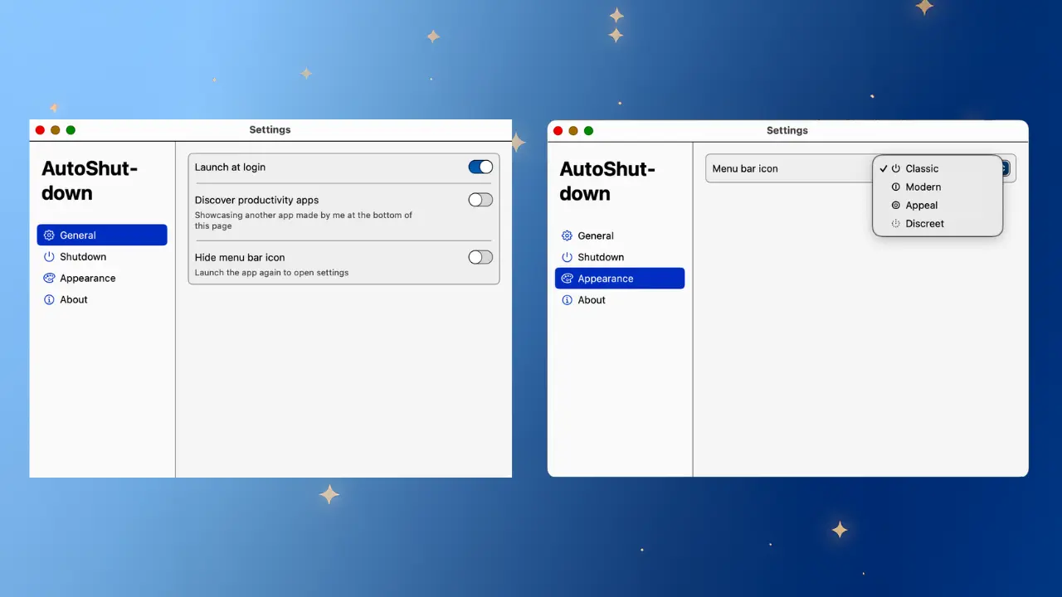Click the dotted icon beside Discreet option
1062x597 pixels.
[896, 223]
